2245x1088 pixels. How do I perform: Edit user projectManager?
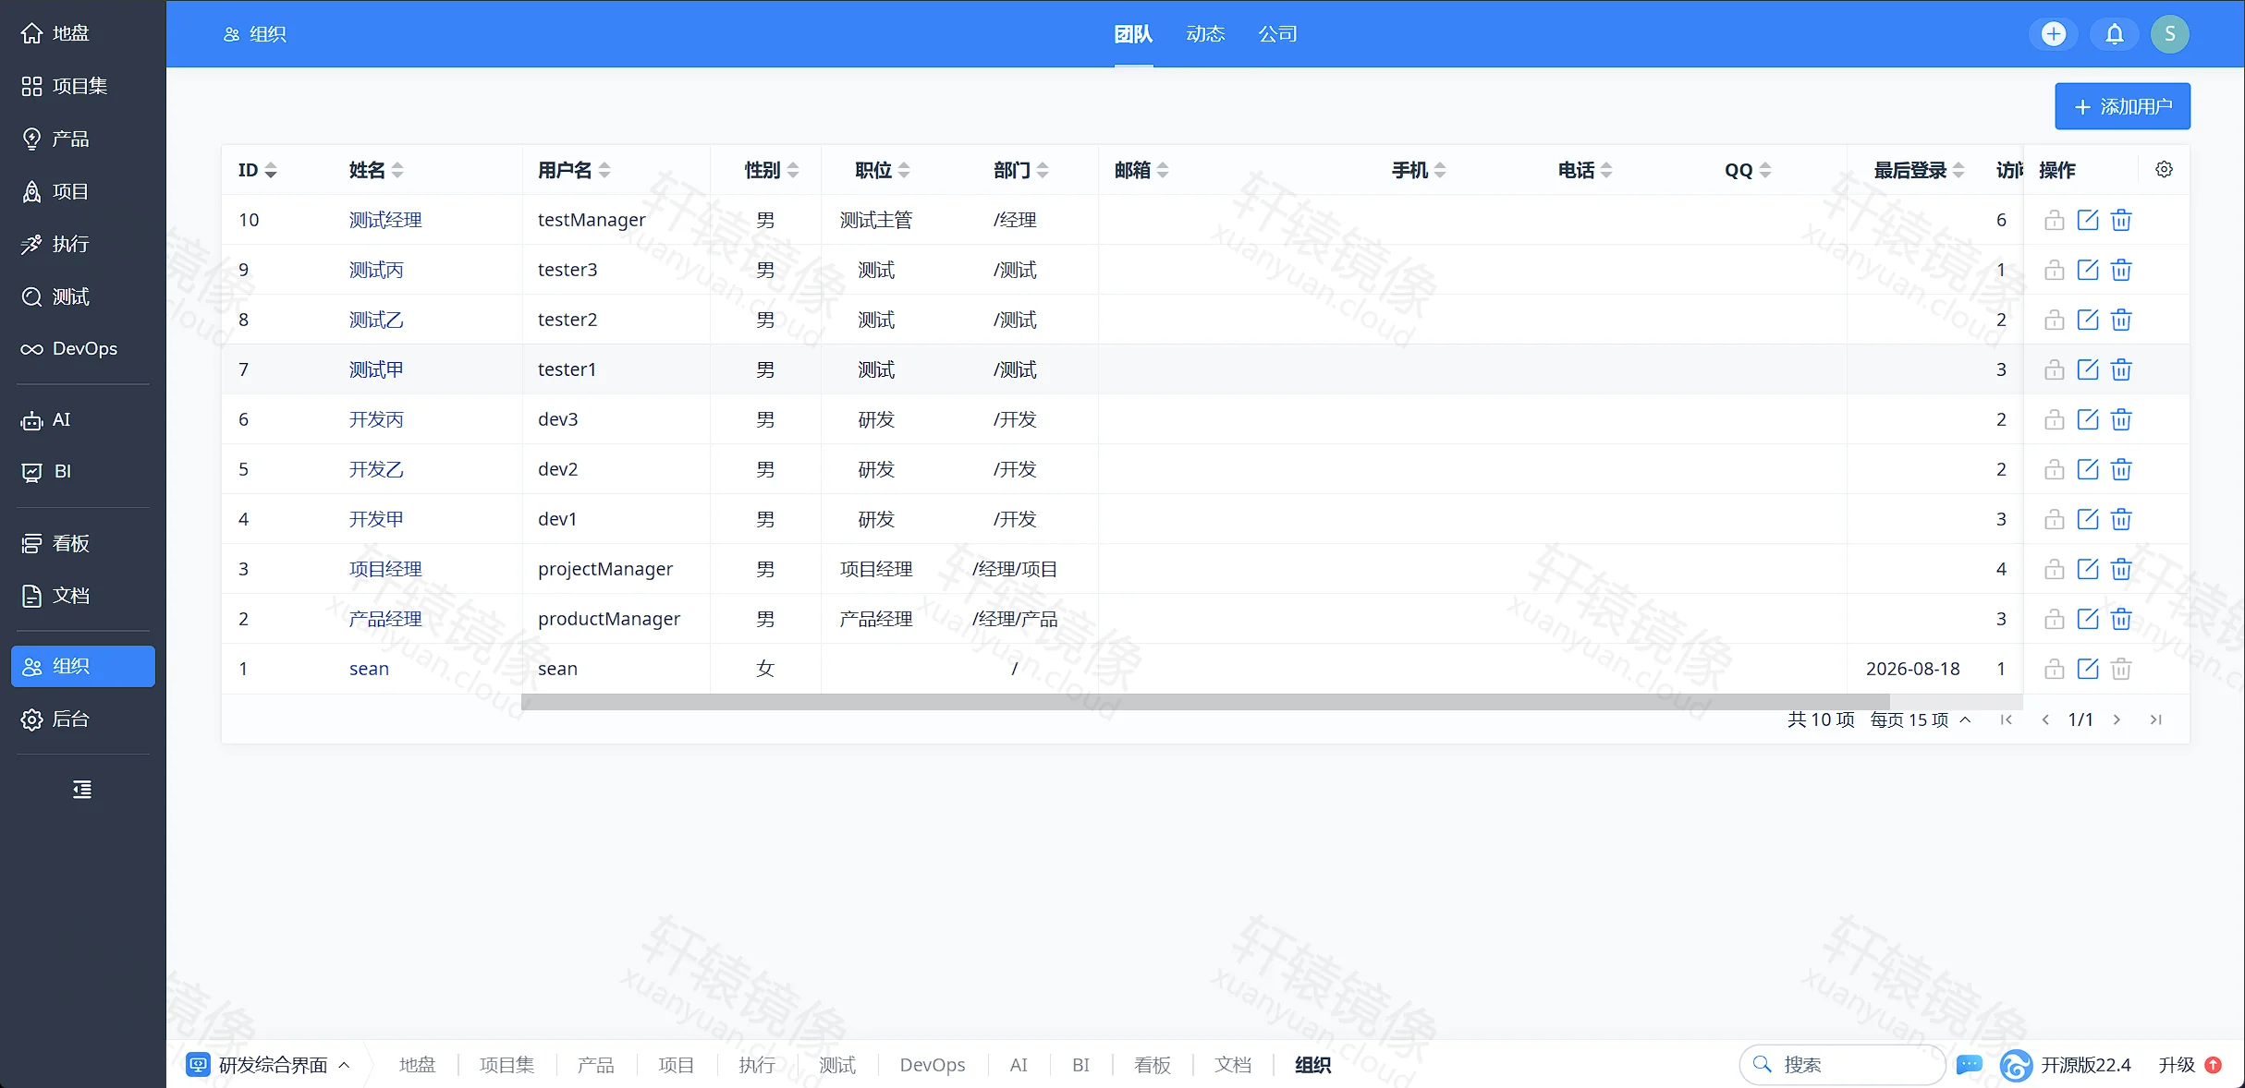tap(2087, 569)
